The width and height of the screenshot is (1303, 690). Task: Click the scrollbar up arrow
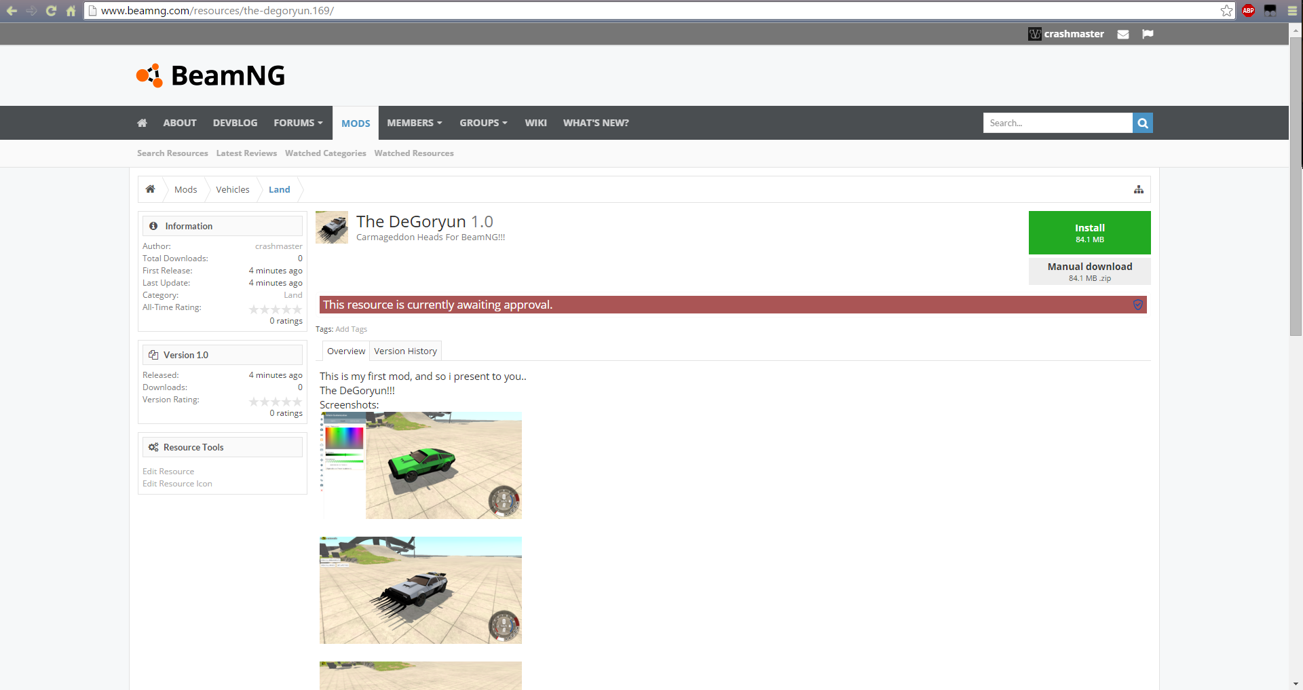click(x=1296, y=30)
